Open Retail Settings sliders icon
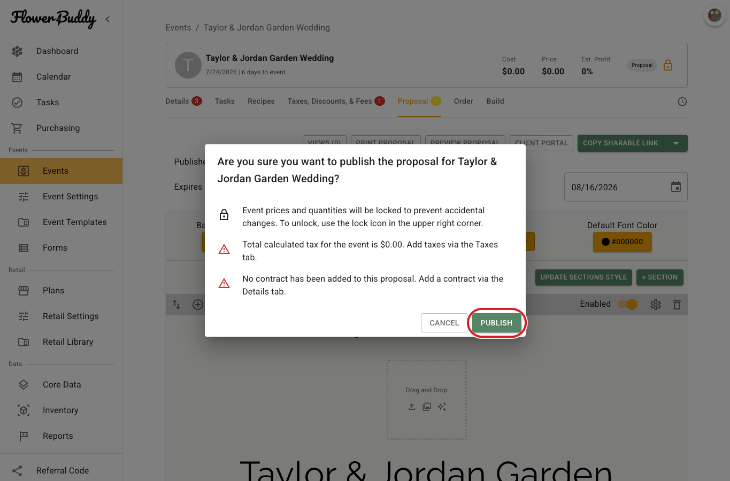The height and width of the screenshot is (481, 730). point(24,316)
